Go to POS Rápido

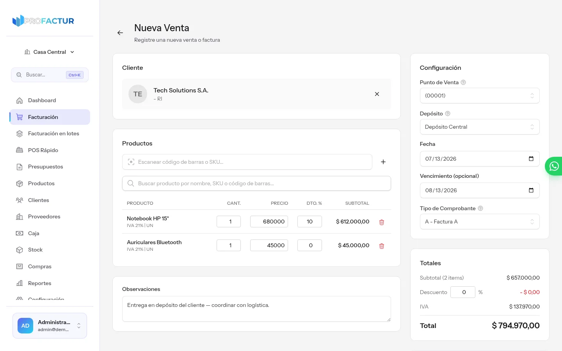(x=50, y=150)
